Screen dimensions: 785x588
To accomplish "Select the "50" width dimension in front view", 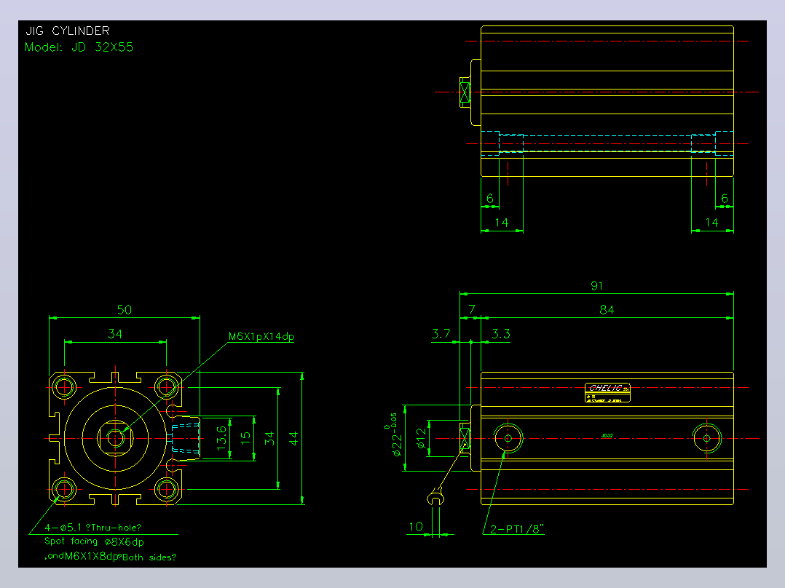I will [124, 310].
